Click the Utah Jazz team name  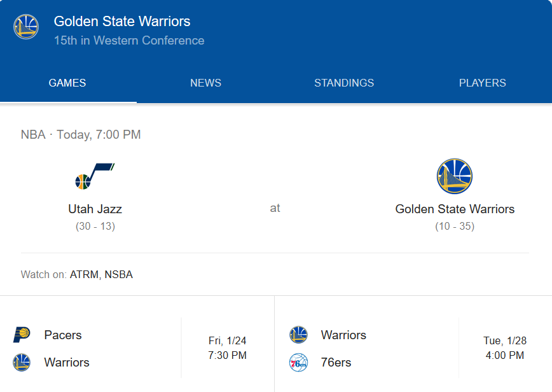pos(95,209)
